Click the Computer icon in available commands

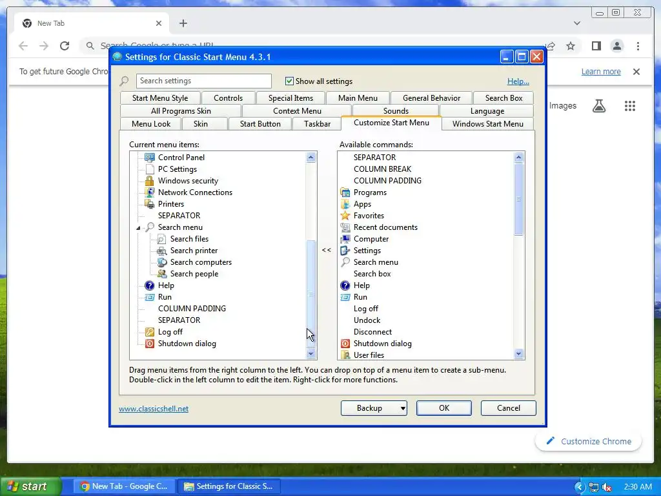345,239
